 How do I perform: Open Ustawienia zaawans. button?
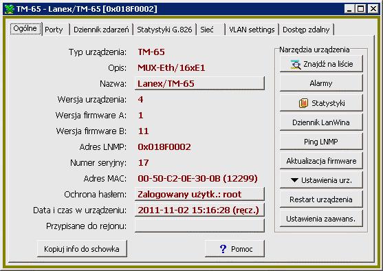click(321, 219)
